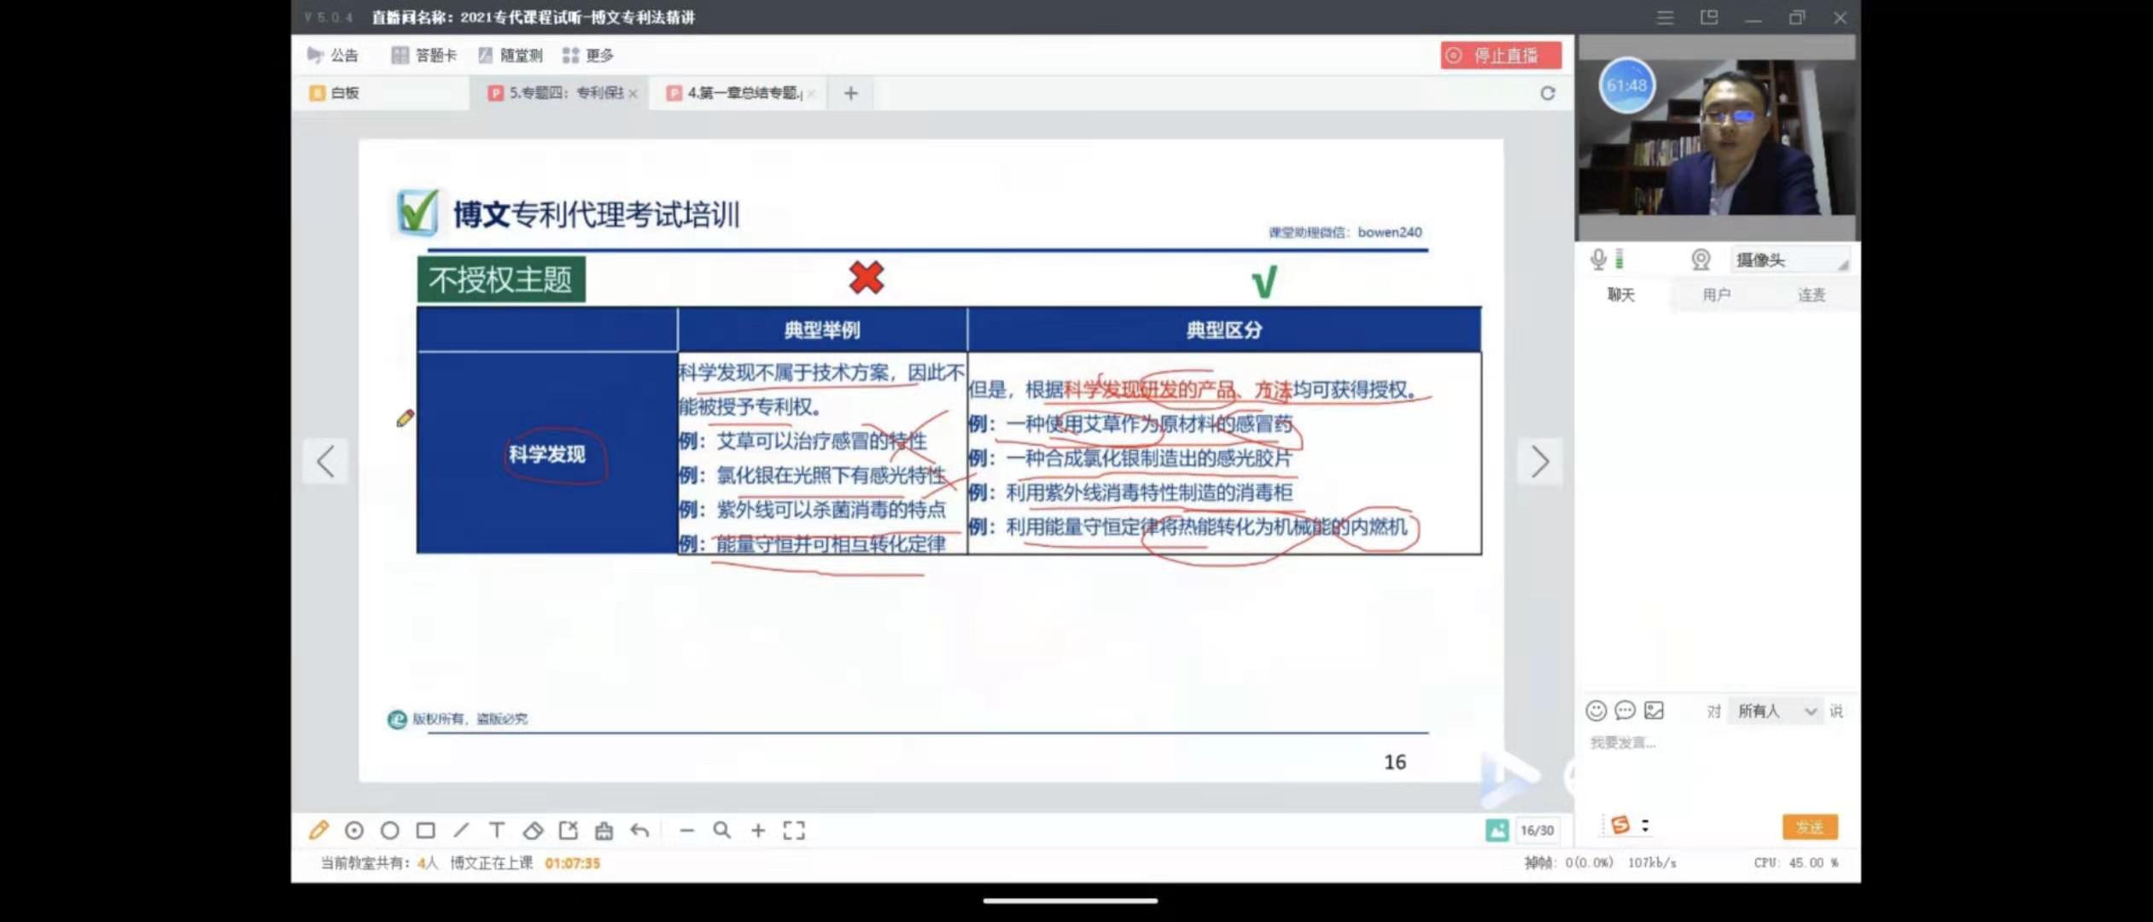The height and width of the screenshot is (922, 2153).
Task: Open the 摄像头 device dropdown
Action: (x=1788, y=260)
